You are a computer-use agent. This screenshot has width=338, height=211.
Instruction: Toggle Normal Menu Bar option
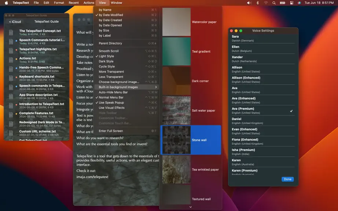click(126, 97)
